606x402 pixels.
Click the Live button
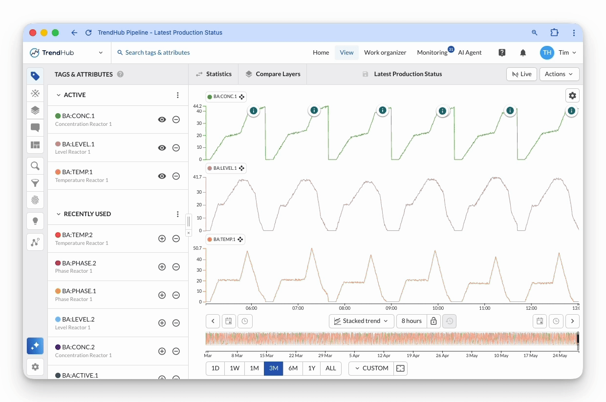[x=522, y=74]
